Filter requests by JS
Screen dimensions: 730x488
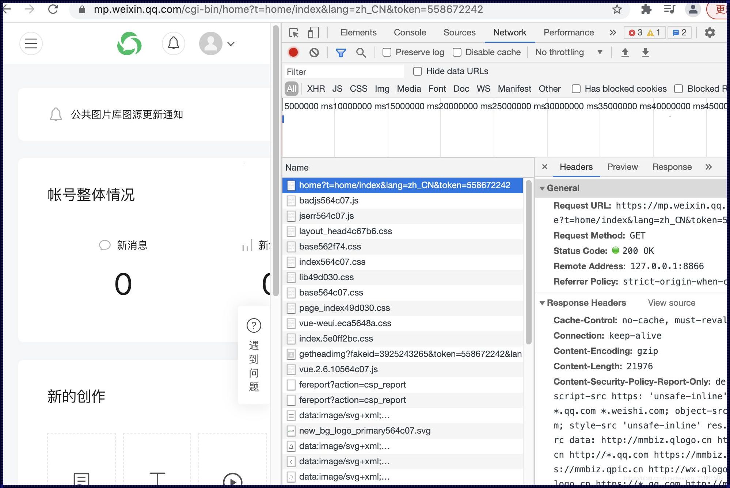(337, 89)
